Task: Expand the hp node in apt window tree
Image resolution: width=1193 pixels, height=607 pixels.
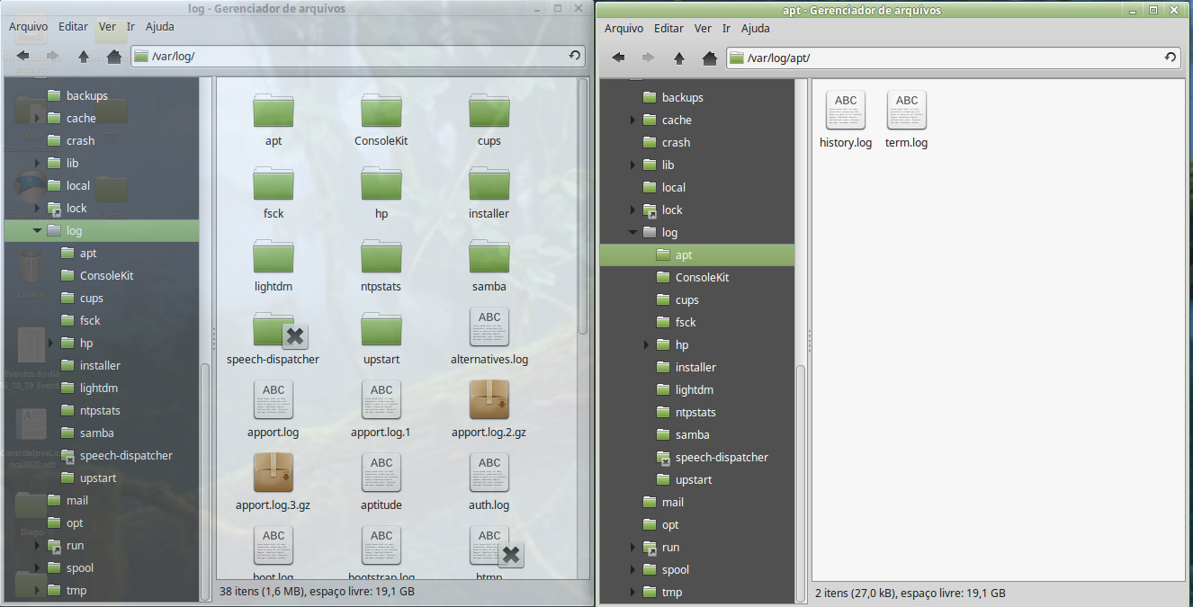Action: coord(646,344)
